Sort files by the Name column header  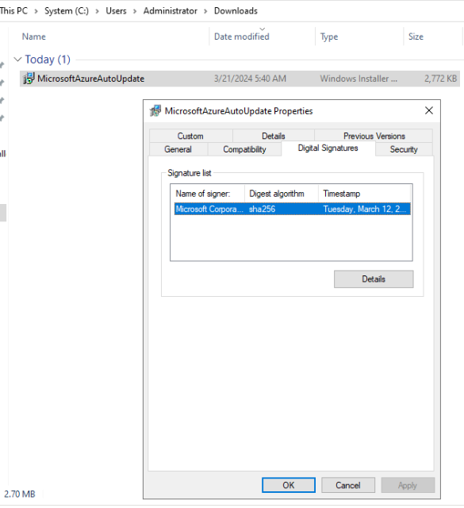(33, 37)
